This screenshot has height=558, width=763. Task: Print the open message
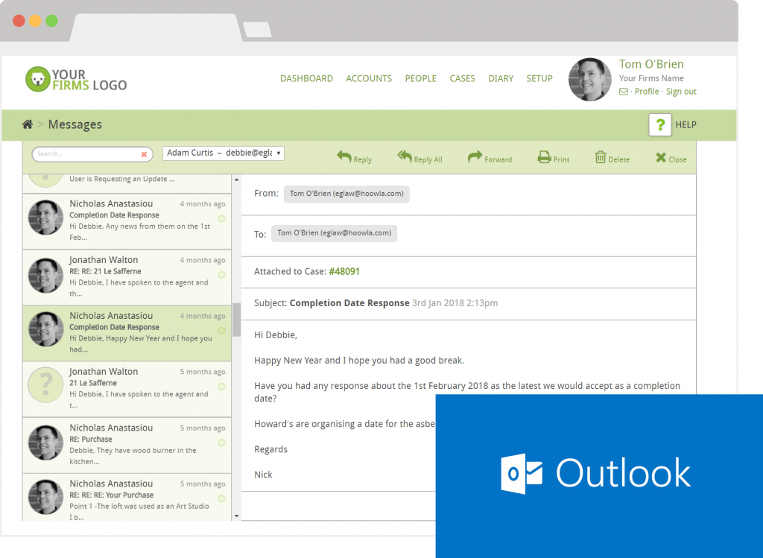554,157
